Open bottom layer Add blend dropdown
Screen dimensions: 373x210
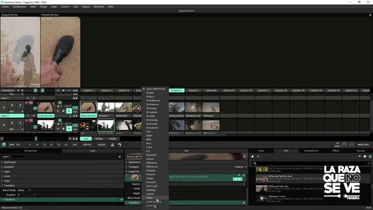pyautogui.click(x=16, y=129)
